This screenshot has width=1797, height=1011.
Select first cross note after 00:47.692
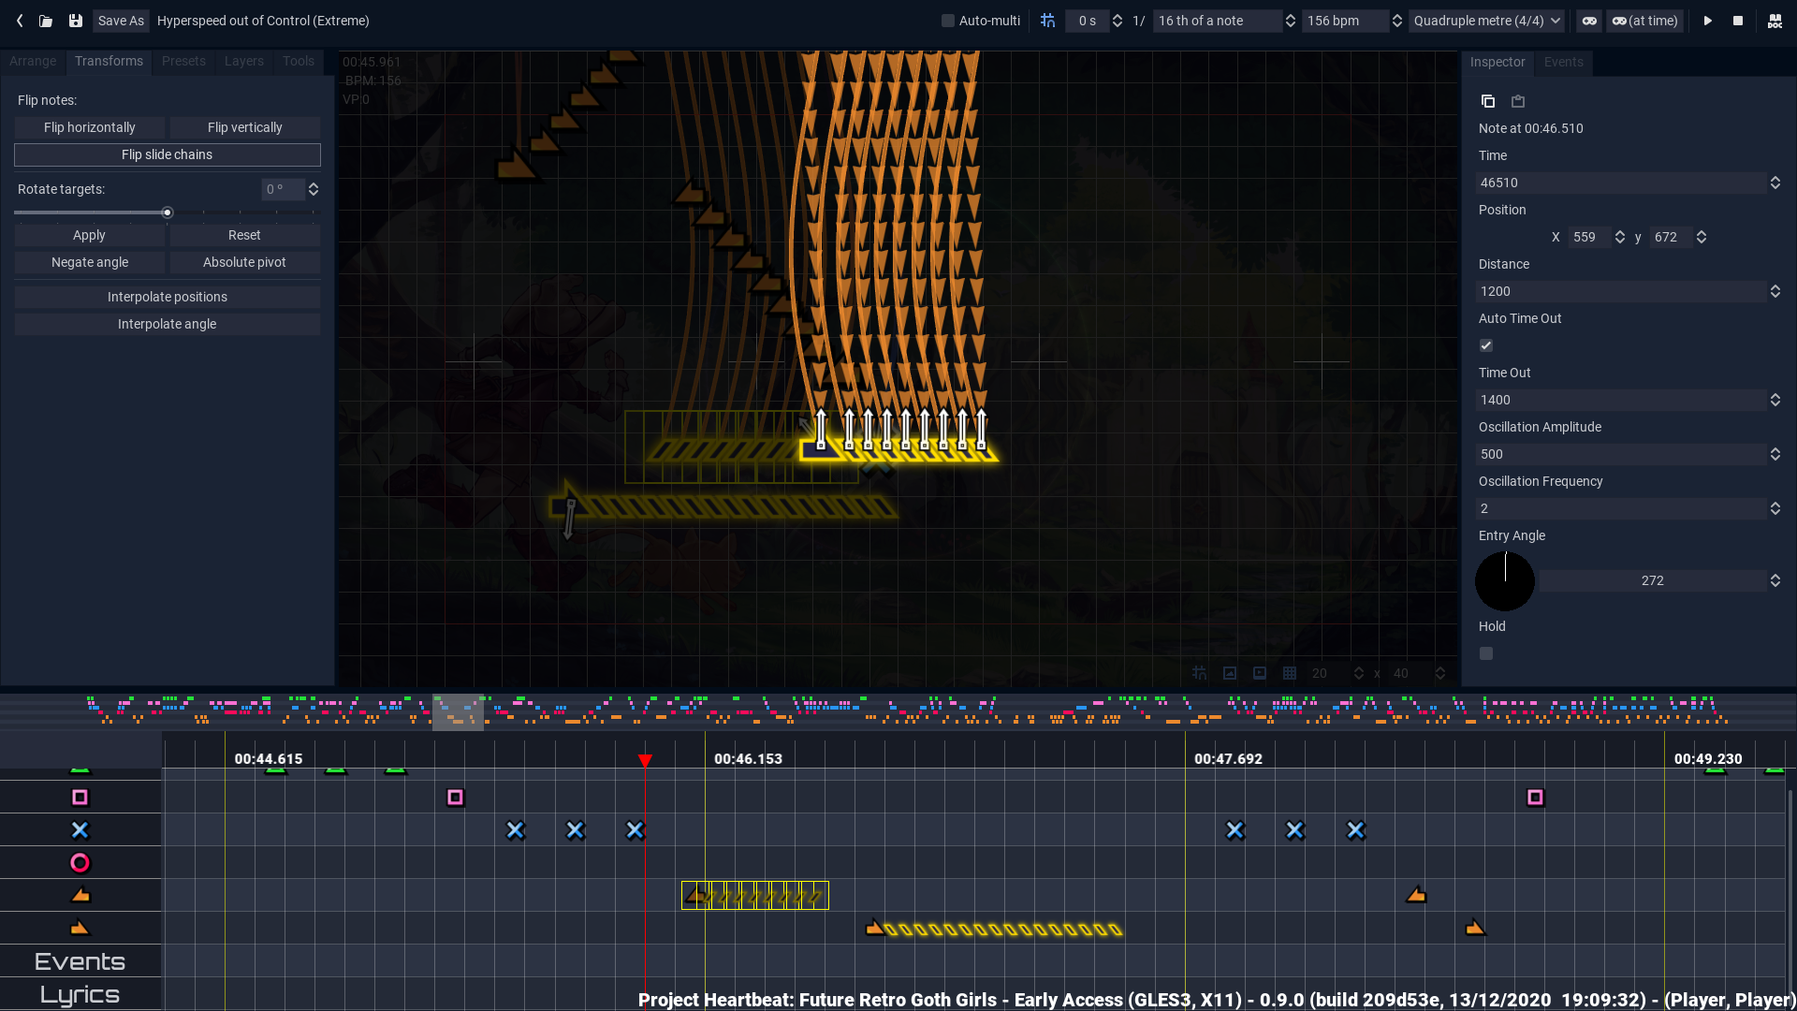pos(1235,830)
